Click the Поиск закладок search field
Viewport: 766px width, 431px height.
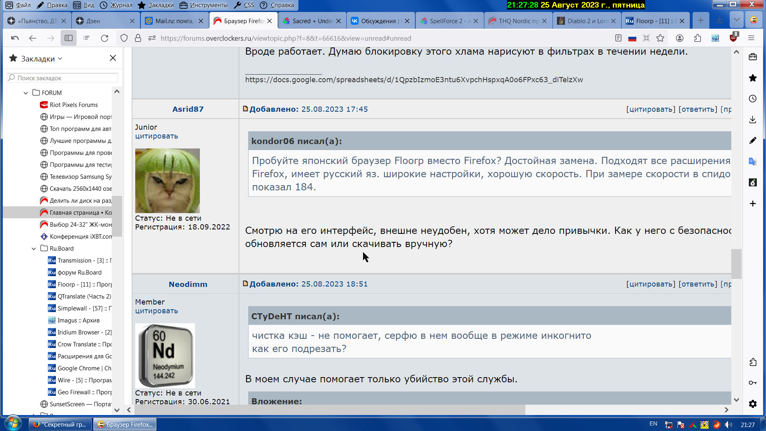[63, 78]
